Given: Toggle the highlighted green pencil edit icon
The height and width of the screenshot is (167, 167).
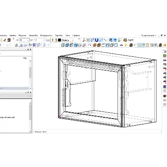Looking at the screenshot, I should point(143,45).
